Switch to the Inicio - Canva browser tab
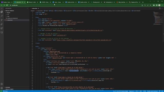This screenshot has height=92, width=164. pyautogui.click(x=58, y=2)
